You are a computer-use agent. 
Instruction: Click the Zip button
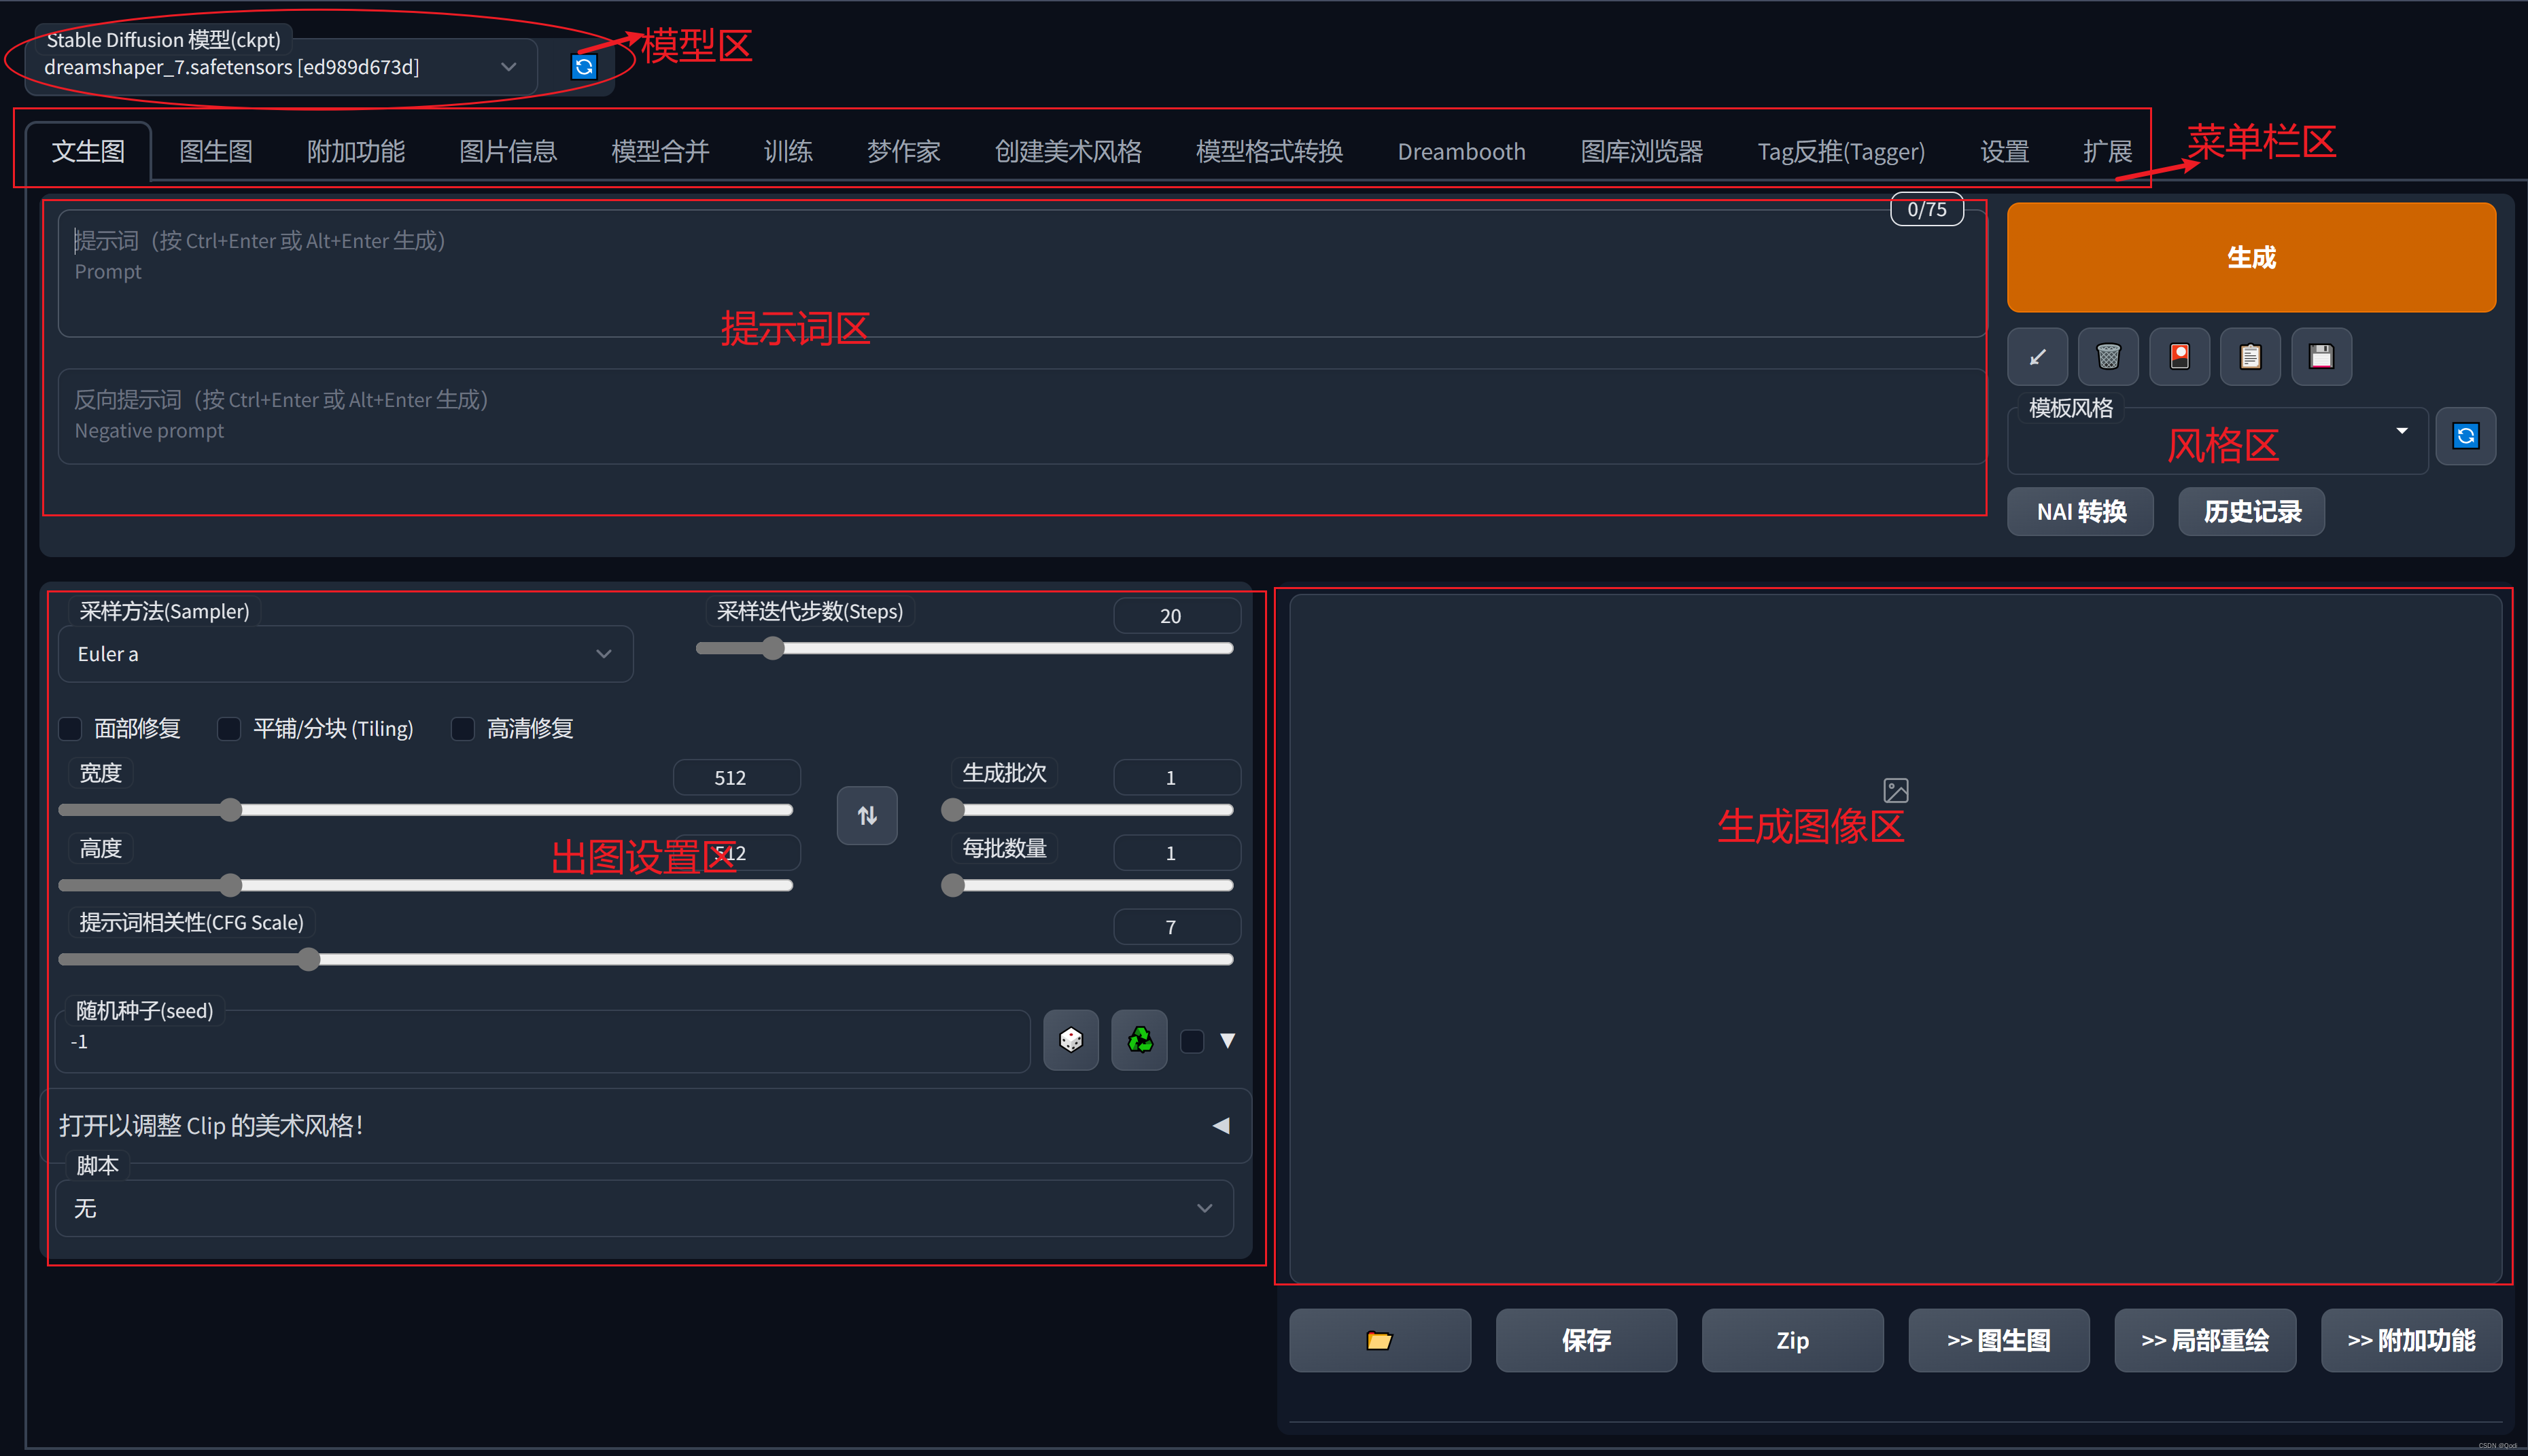point(1793,1341)
